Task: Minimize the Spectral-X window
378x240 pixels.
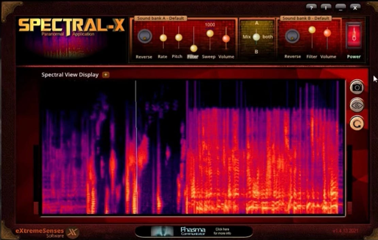Action: tap(340, 8)
